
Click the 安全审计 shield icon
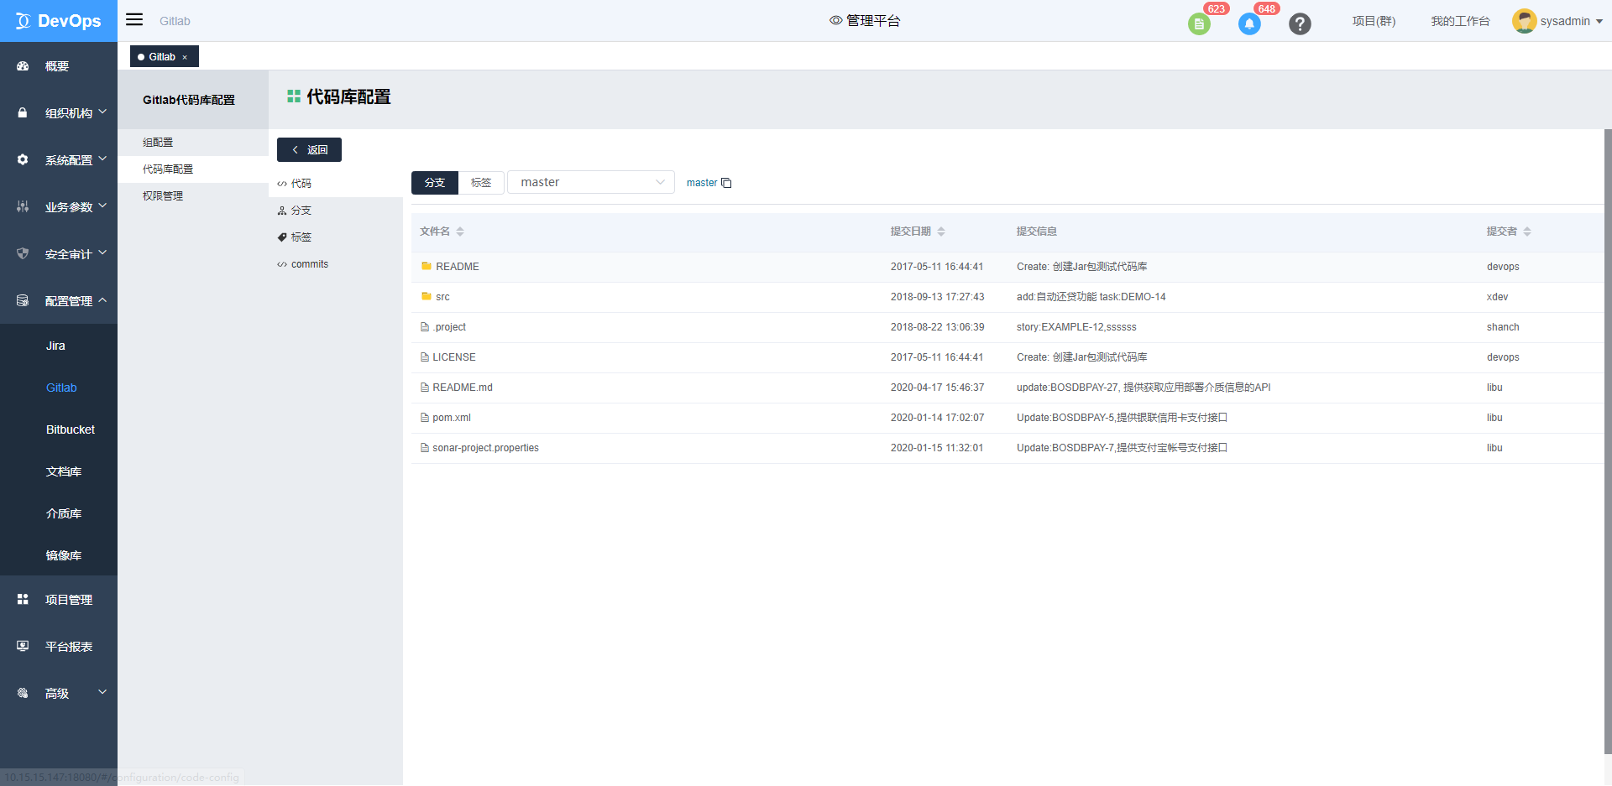[23, 253]
